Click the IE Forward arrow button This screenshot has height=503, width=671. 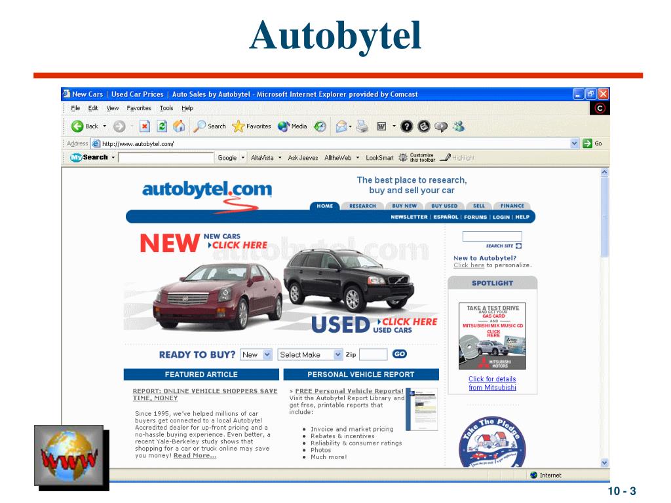click(119, 126)
